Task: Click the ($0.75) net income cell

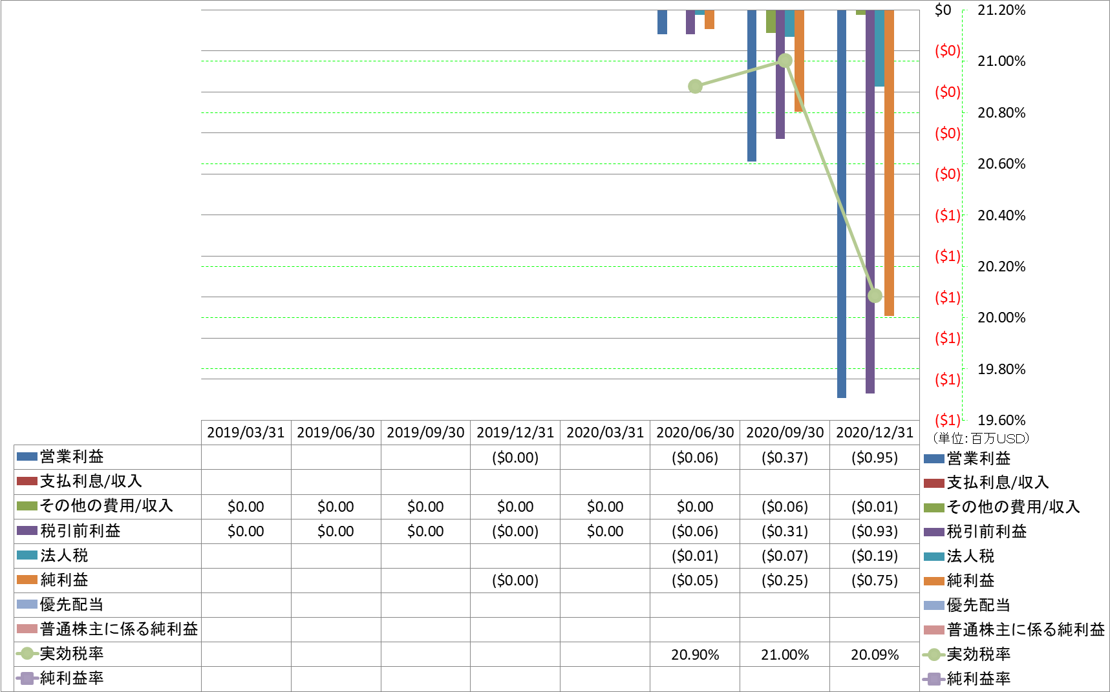Action: [875, 580]
